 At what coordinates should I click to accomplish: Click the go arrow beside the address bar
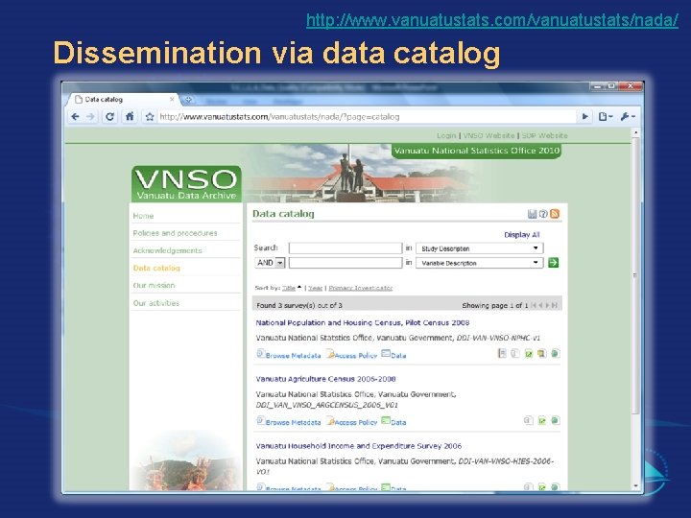click(584, 117)
